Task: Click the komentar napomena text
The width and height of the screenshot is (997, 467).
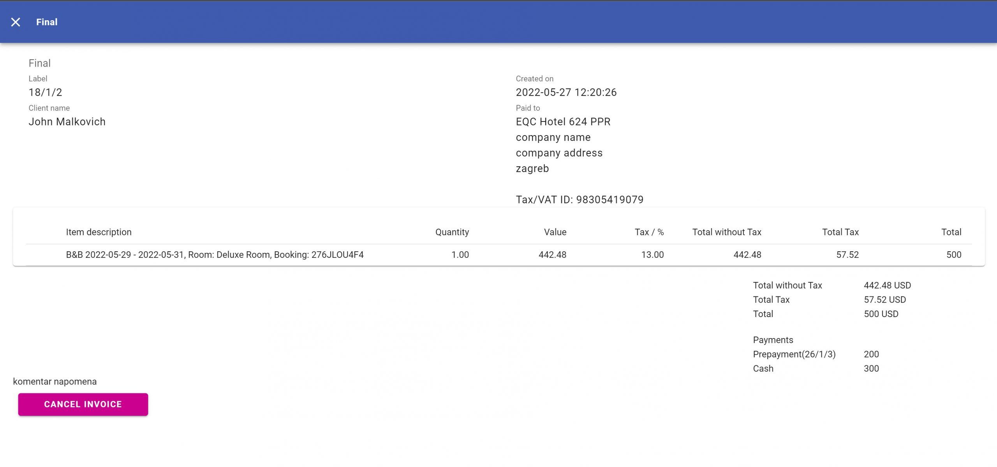Action: coord(54,381)
